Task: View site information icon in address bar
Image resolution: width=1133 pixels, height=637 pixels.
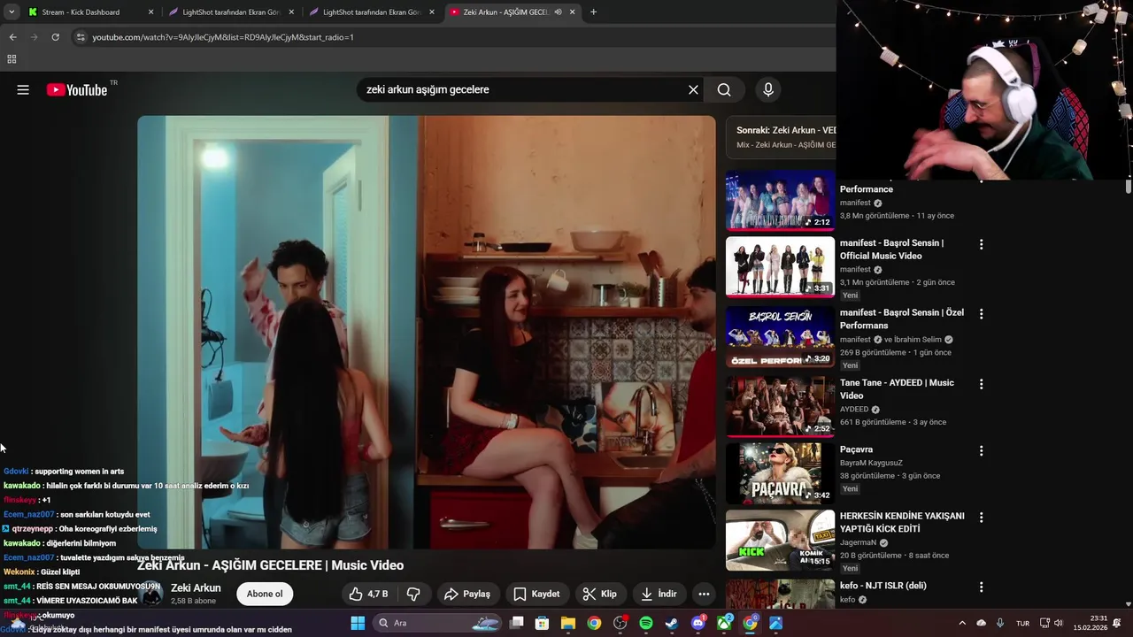Action: tap(81, 37)
